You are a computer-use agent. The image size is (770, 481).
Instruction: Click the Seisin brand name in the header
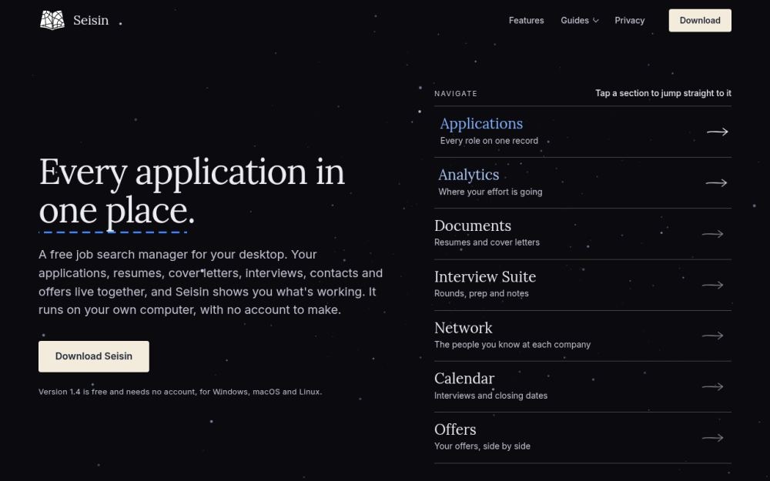coord(91,20)
